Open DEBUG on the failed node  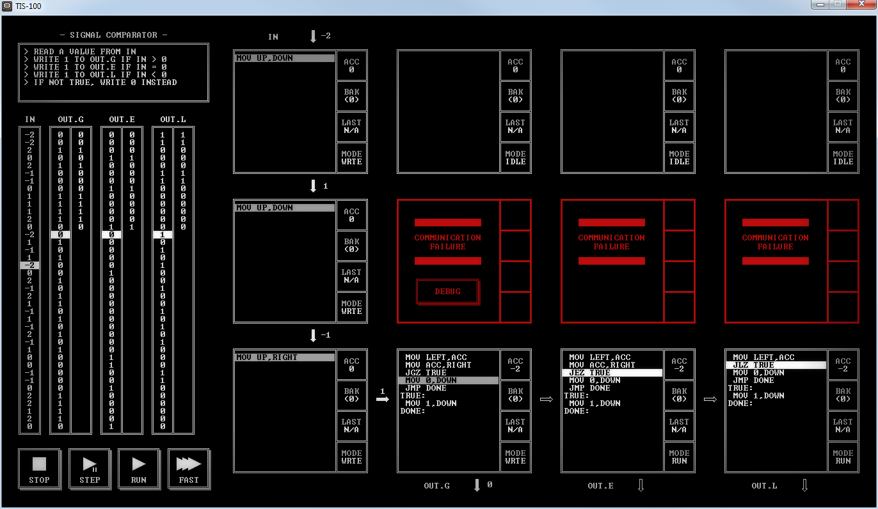448,292
